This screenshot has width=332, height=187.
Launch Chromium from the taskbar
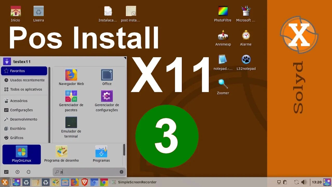94,182
